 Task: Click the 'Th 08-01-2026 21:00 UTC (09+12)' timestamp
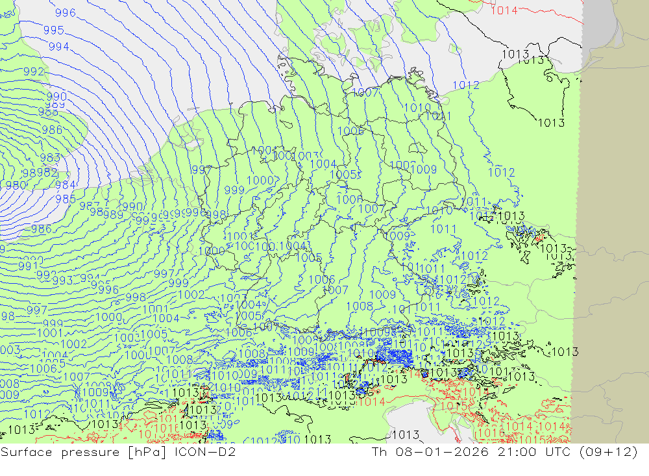(x=504, y=451)
